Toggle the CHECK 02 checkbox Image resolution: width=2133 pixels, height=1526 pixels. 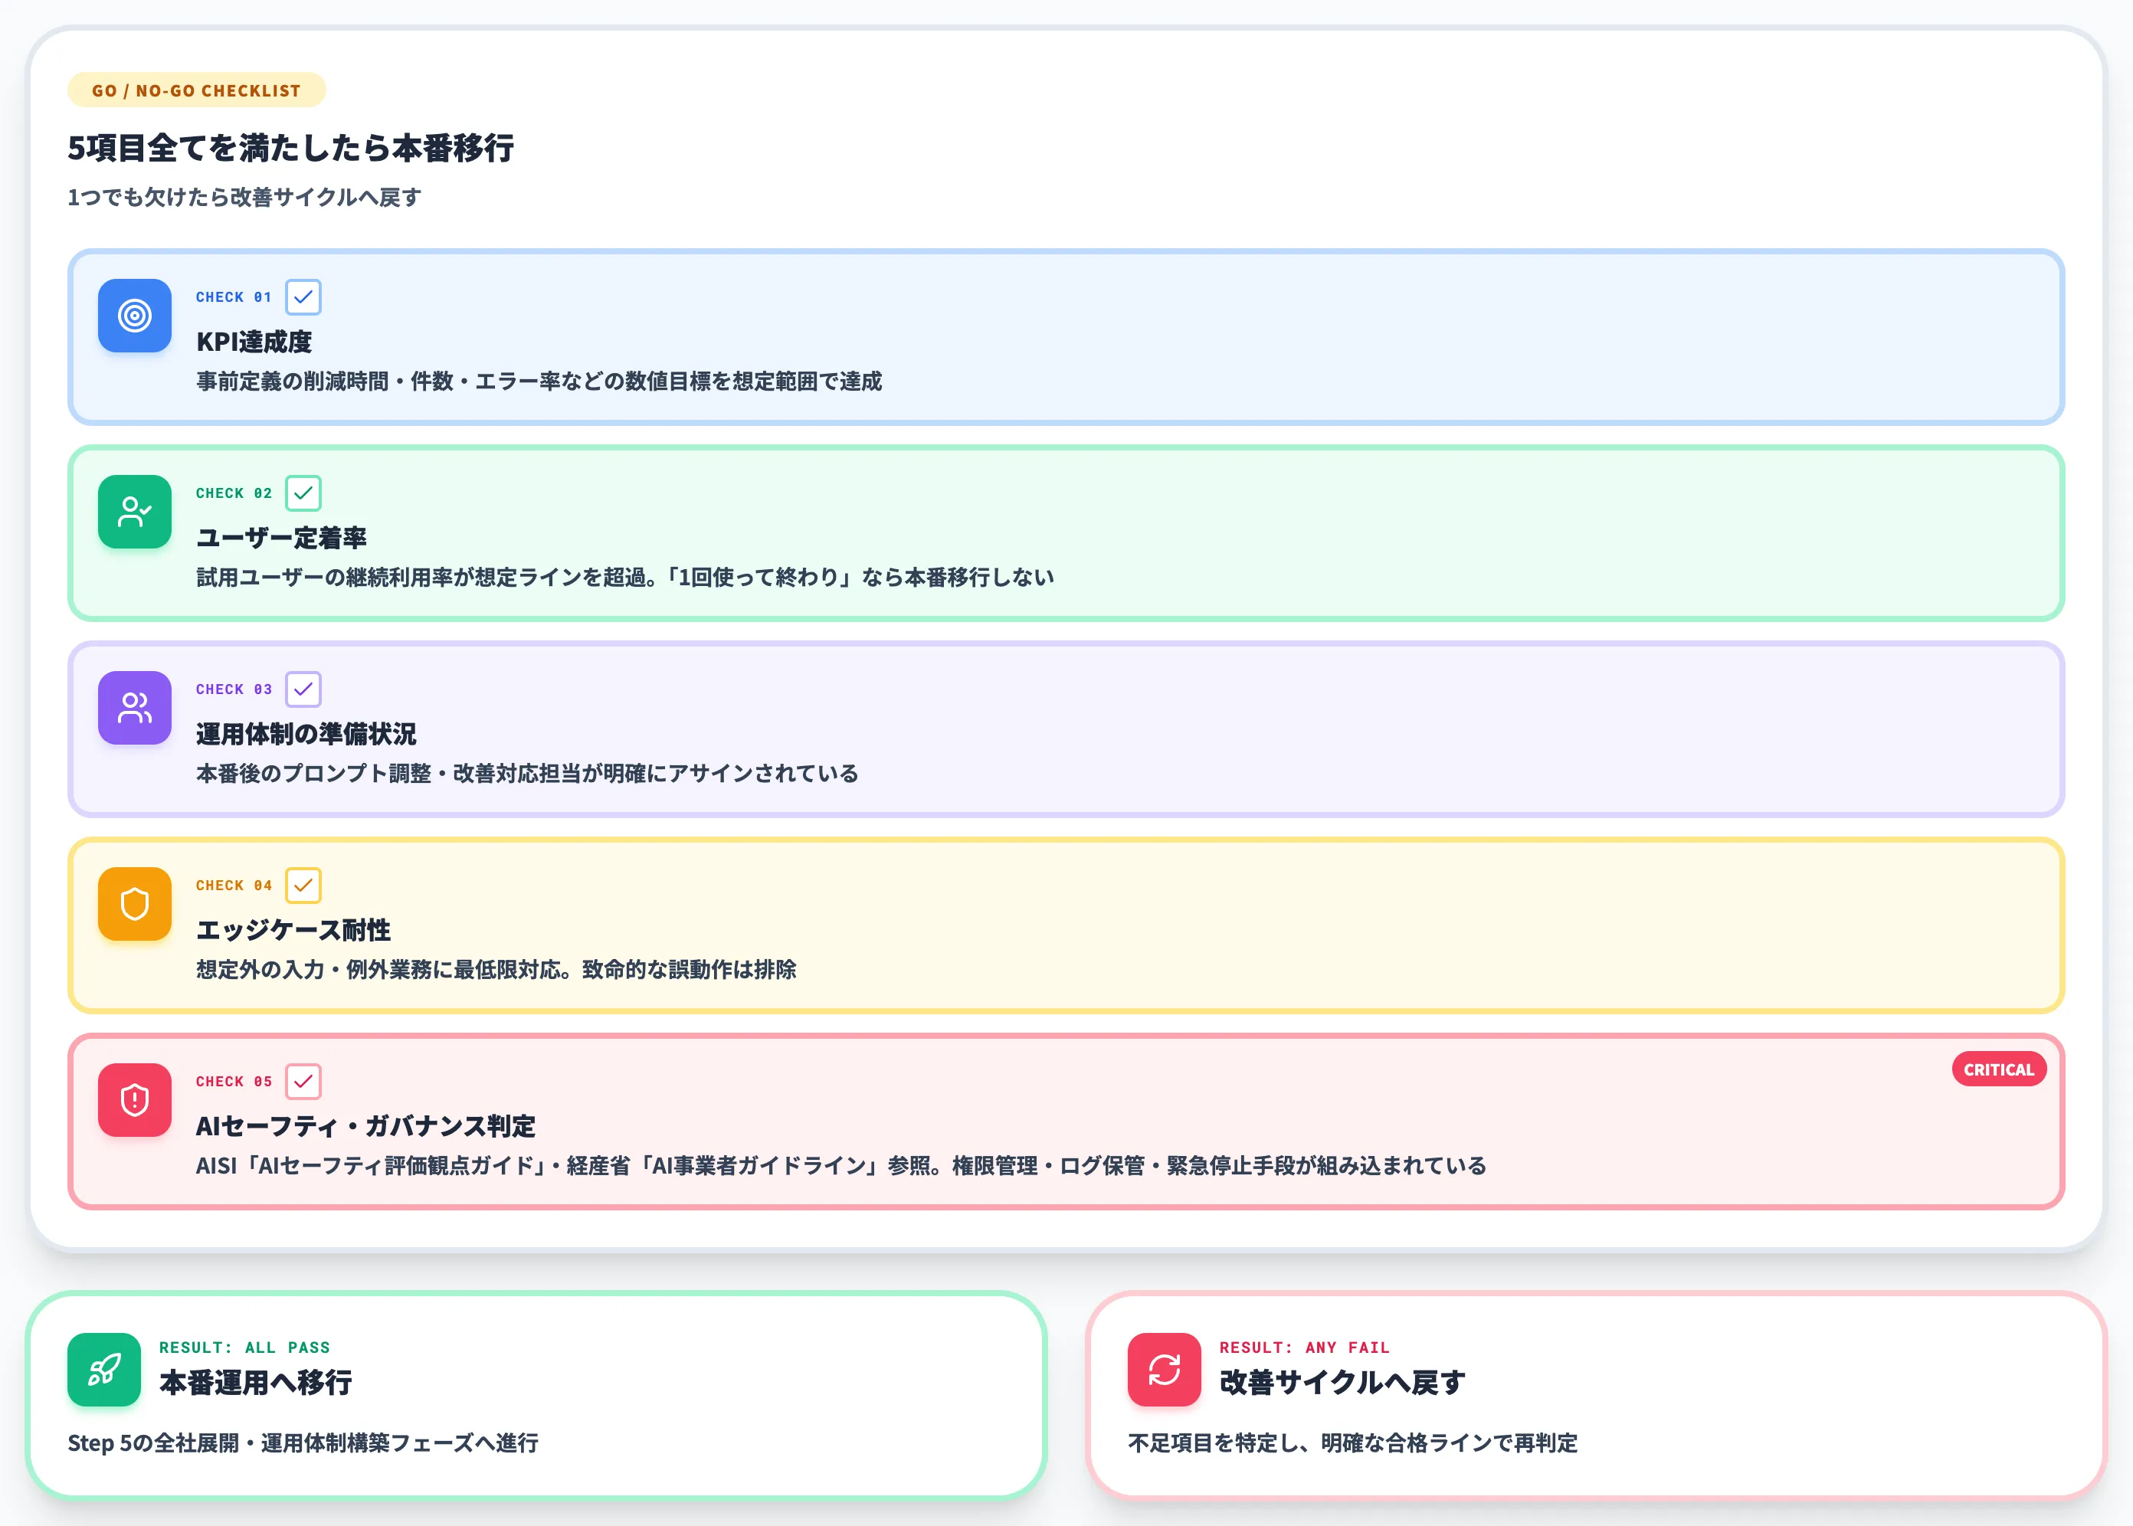(303, 493)
